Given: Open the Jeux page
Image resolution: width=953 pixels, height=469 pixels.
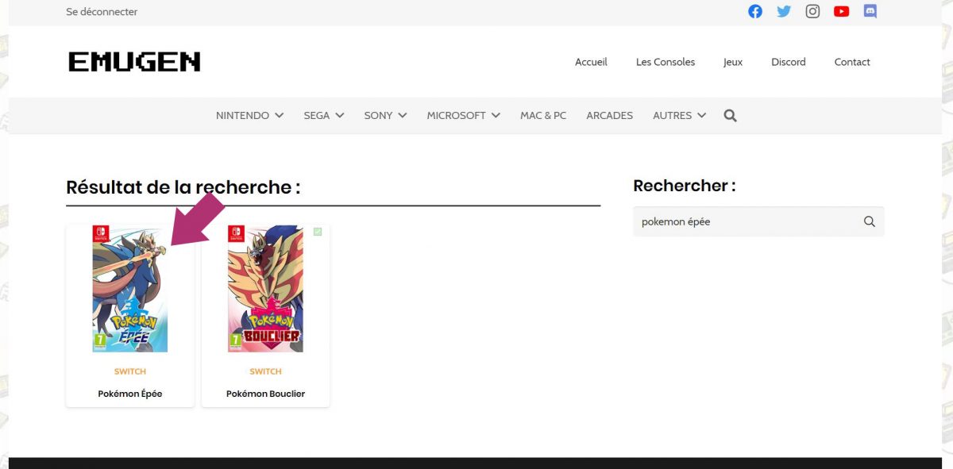Looking at the screenshot, I should click(733, 62).
